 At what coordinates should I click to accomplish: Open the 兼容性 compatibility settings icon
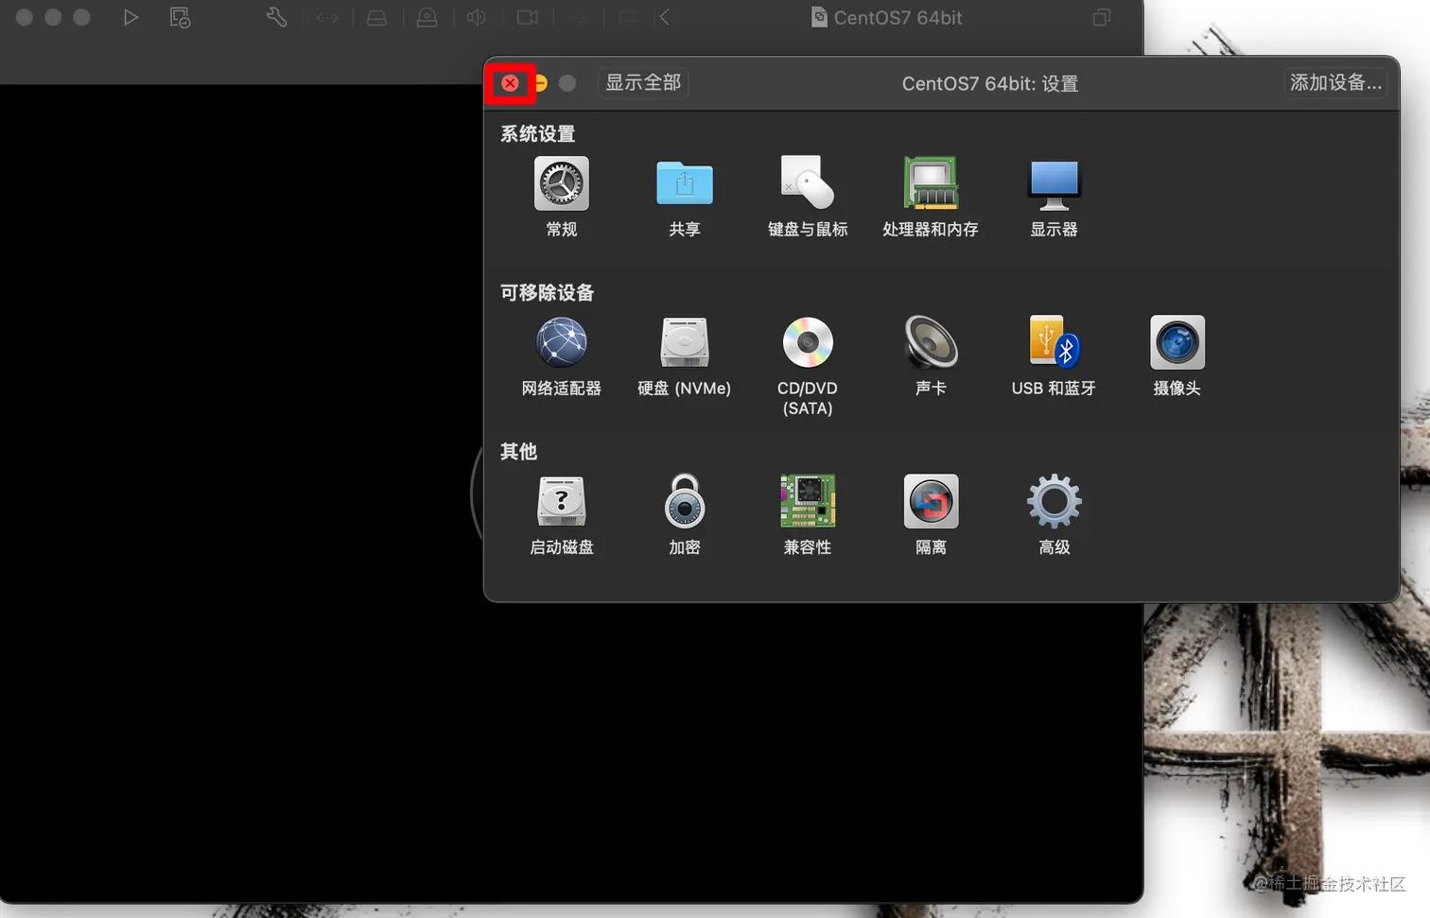point(808,501)
